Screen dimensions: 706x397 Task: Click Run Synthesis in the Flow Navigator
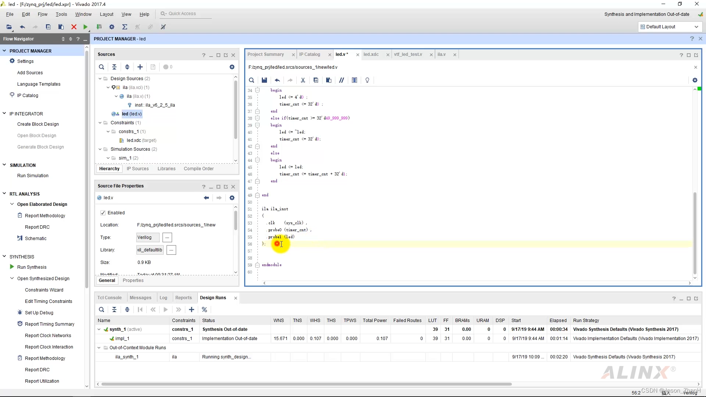point(32,267)
